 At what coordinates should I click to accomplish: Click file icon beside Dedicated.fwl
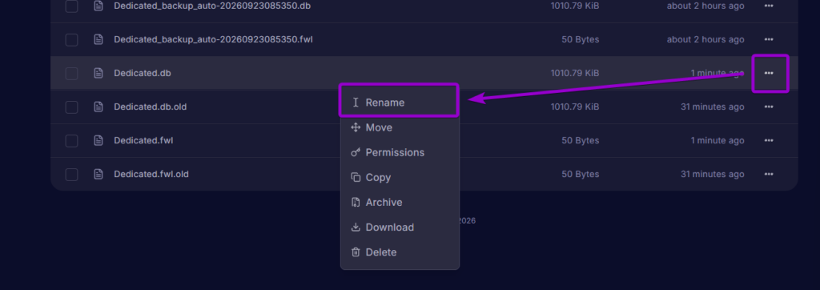(98, 140)
